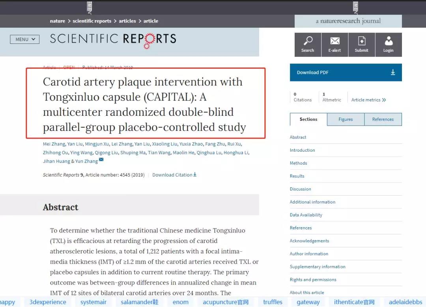
Task: Click the Submit manuscript icon
Action: coord(361,41)
